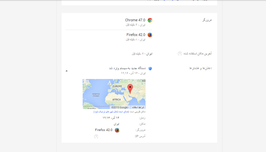Click the Firefox icon beside Firefox 42.0 in browser list

pyautogui.click(x=150, y=35)
